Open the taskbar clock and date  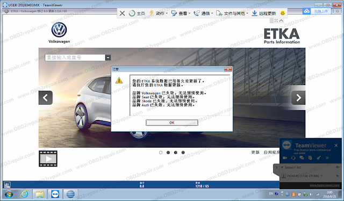pyautogui.click(x=329, y=195)
